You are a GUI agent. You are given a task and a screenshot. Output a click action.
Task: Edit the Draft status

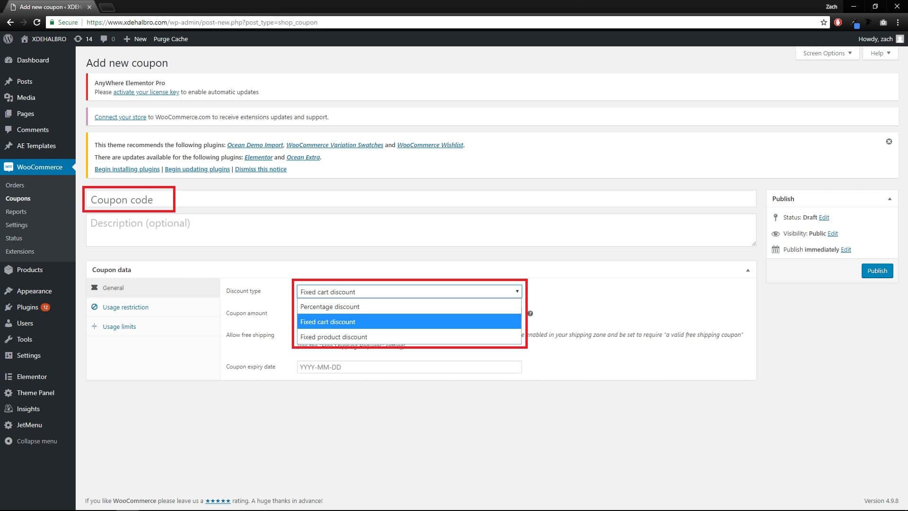click(824, 217)
